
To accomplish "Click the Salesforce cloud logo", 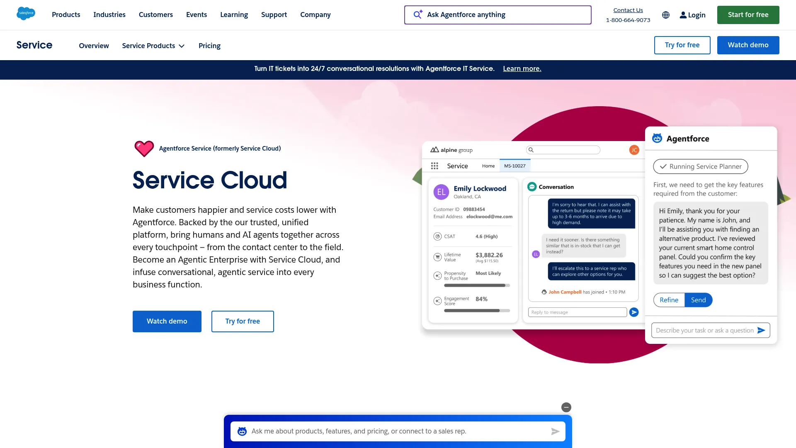I will tap(26, 14).
